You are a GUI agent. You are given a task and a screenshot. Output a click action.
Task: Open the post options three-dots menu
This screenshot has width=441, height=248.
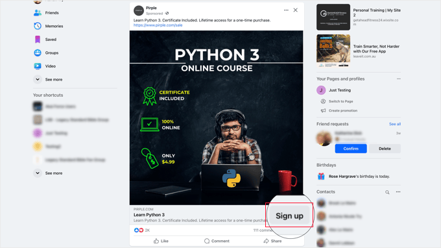pyautogui.click(x=286, y=10)
